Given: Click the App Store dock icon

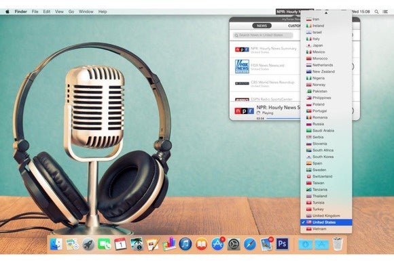Looking at the screenshot, I should [x=217, y=244].
